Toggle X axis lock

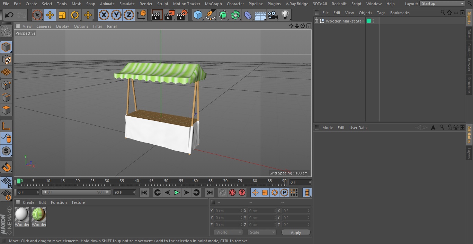click(x=104, y=15)
